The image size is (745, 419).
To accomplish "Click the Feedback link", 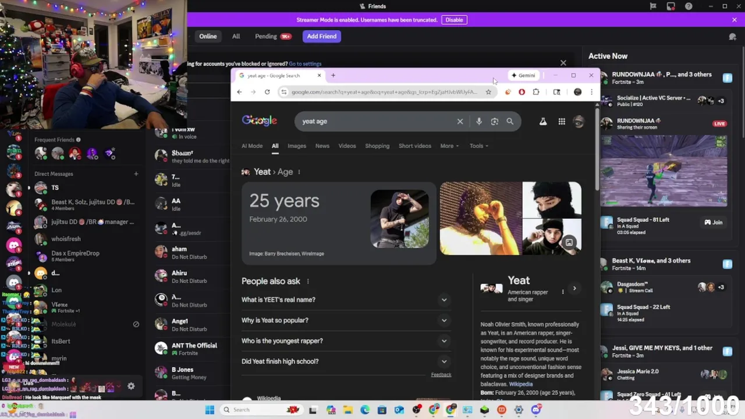I will tap(441, 375).
